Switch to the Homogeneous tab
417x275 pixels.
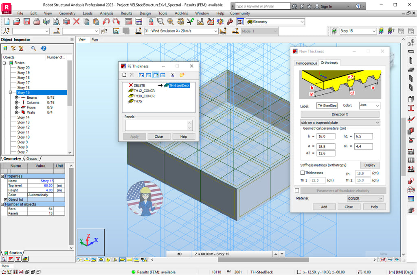(307, 63)
